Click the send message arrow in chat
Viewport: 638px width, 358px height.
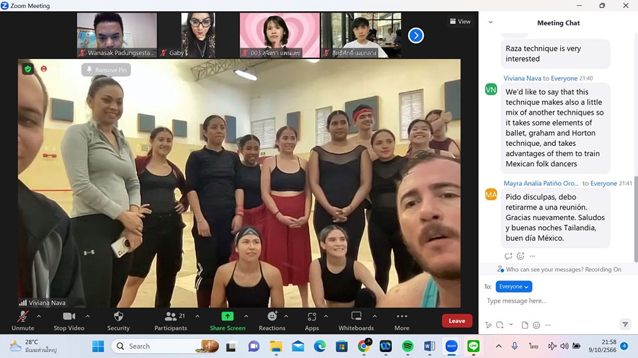point(625,325)
